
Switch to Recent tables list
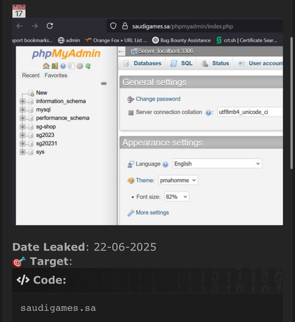pos(31,75)
